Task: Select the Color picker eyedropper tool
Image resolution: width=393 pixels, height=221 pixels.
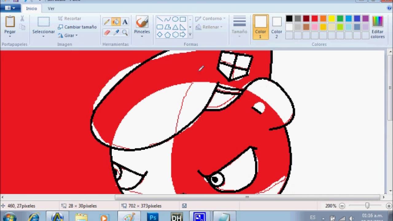Action: 116,32
